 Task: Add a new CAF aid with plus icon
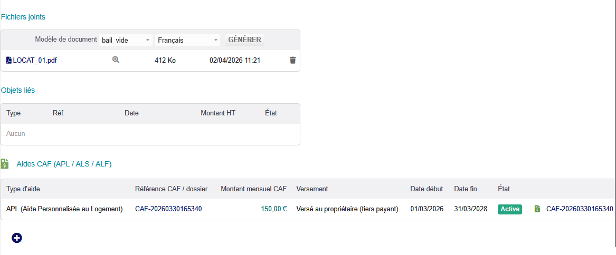17,238
